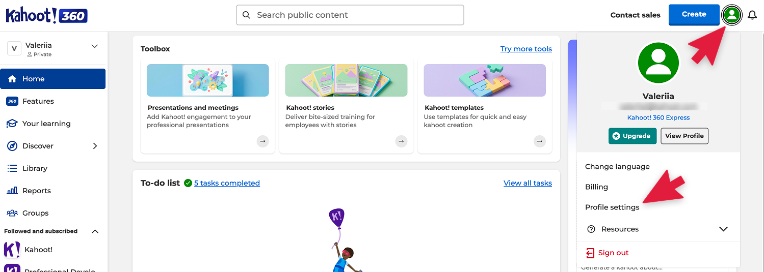Click the Kahoot! channel logo icon
This screenshot has height=272, width=764.
point(12,250)
